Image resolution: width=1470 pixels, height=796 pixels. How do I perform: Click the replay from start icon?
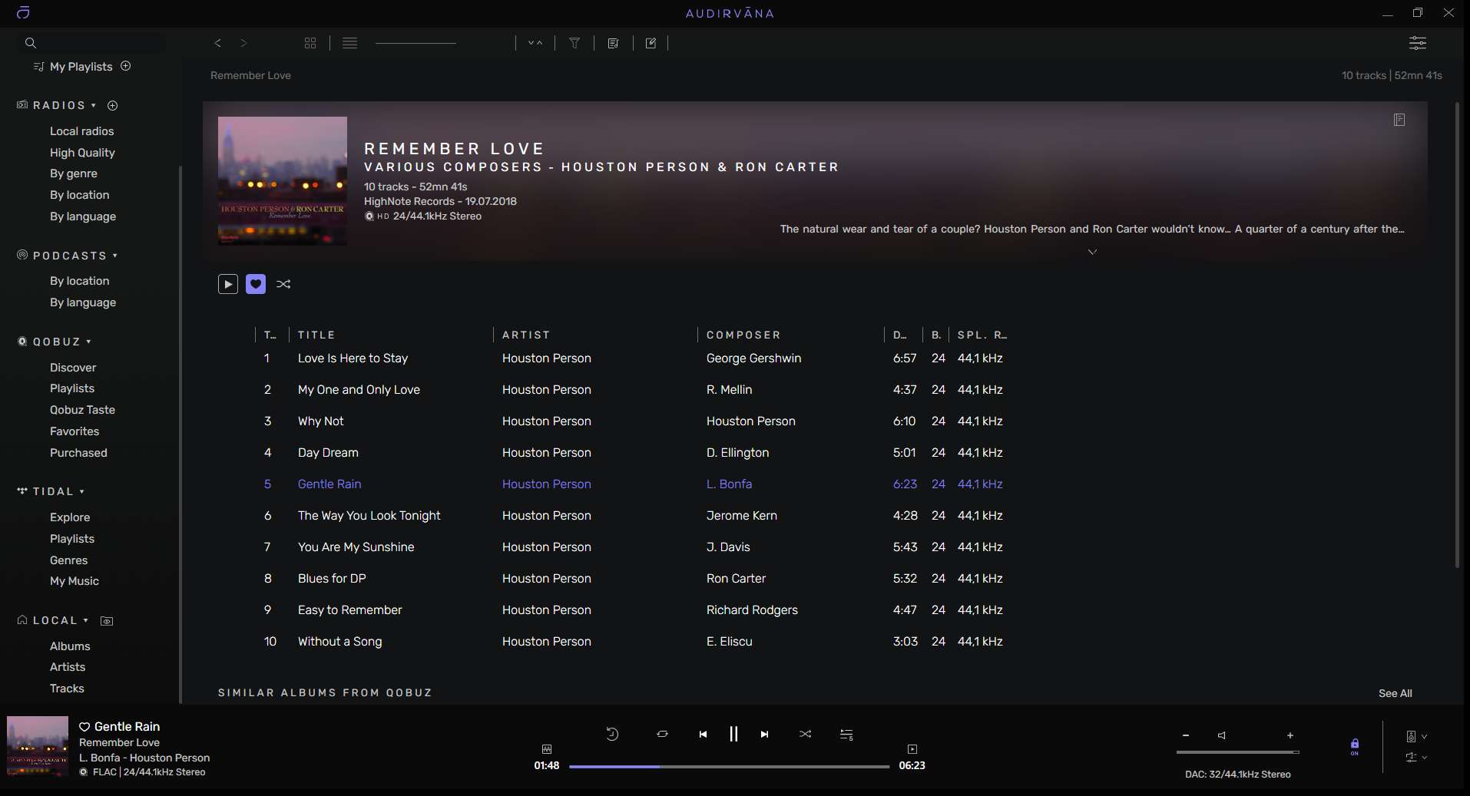click(612, 734)
